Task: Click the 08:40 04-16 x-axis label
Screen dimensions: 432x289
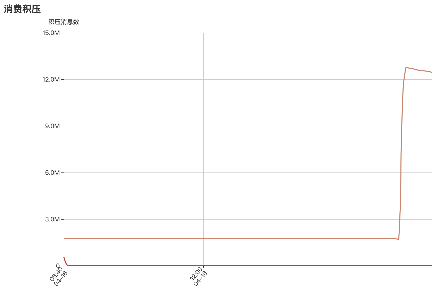Action: click(x=59, y=277)
